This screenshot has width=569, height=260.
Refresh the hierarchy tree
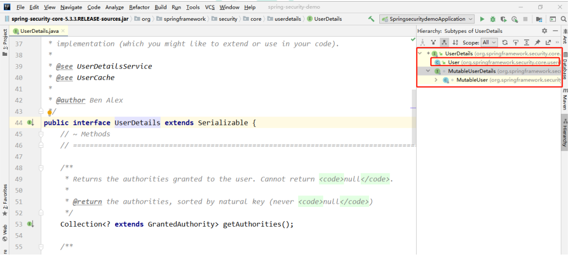(x=504, y=42)
